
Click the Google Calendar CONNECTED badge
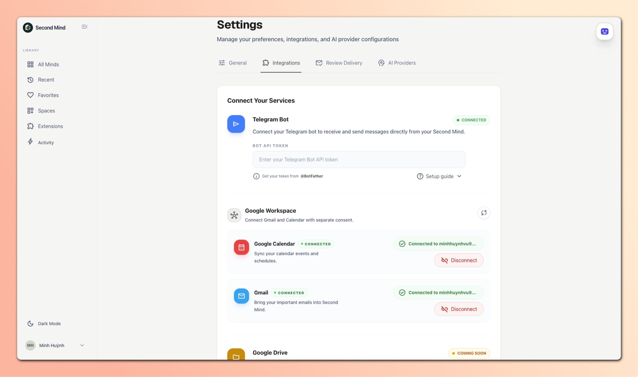[316, 244]
